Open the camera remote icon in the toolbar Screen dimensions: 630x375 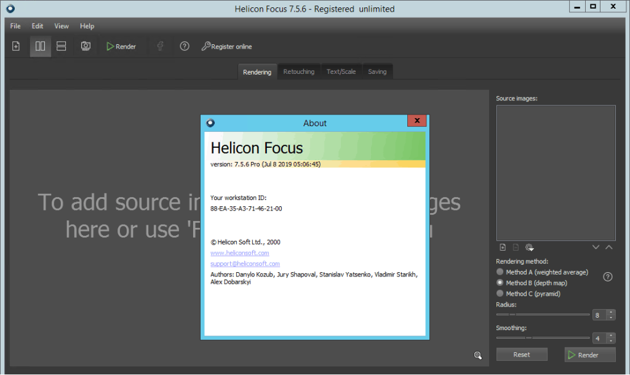[86, 46]
